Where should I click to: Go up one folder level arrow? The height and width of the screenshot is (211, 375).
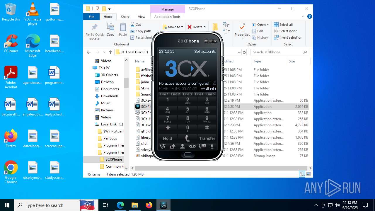[110, 52]
